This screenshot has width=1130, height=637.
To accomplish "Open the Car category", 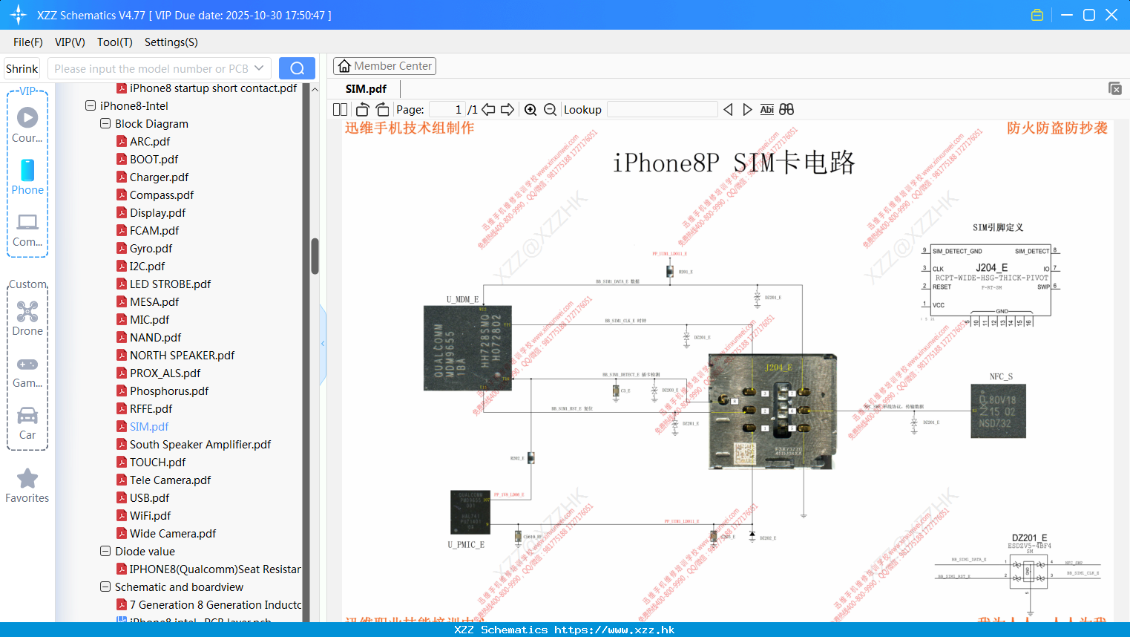I will (27, 423).
